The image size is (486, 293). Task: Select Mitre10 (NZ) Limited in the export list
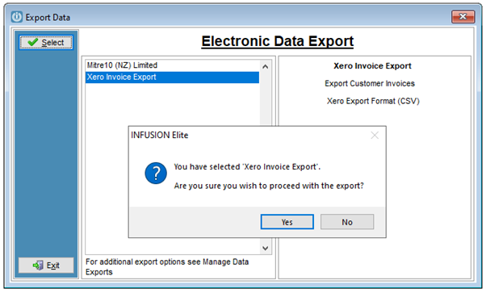[x=172, y=65]
